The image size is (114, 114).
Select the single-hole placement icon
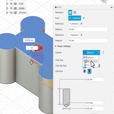click(x=70, y=12)
